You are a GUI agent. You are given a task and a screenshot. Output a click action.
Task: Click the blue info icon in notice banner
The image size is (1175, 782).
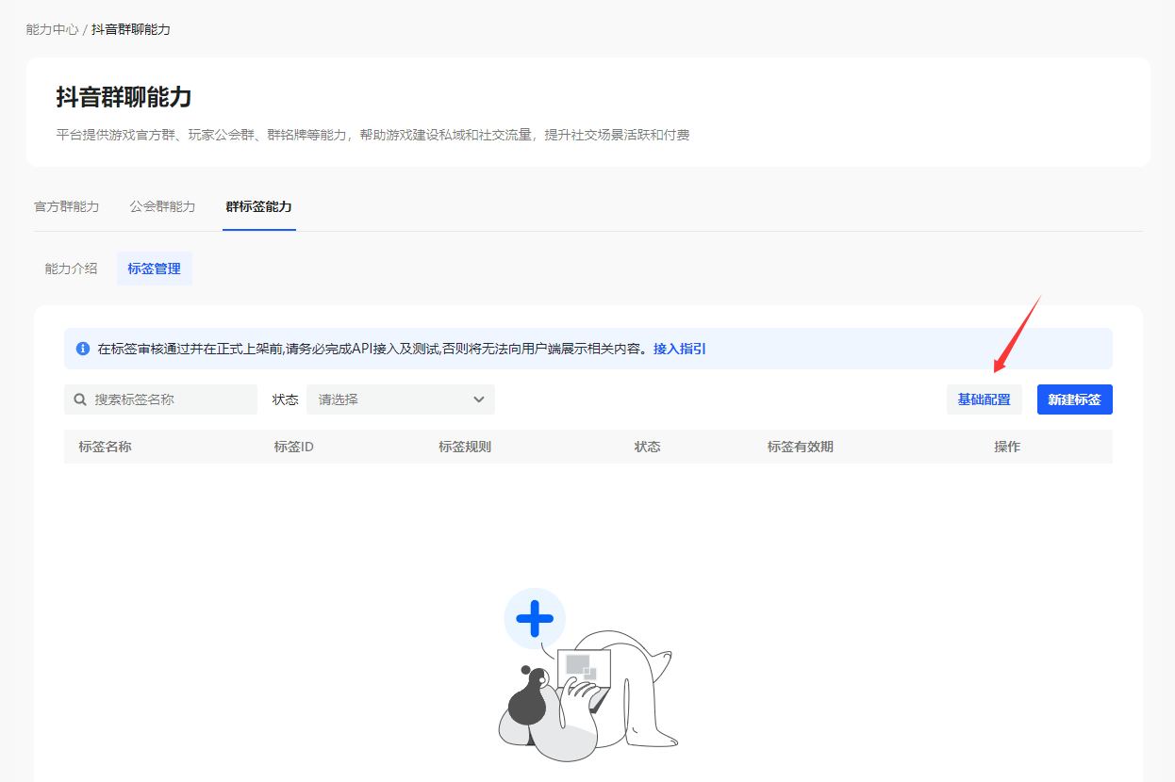(x=83, y=349)
